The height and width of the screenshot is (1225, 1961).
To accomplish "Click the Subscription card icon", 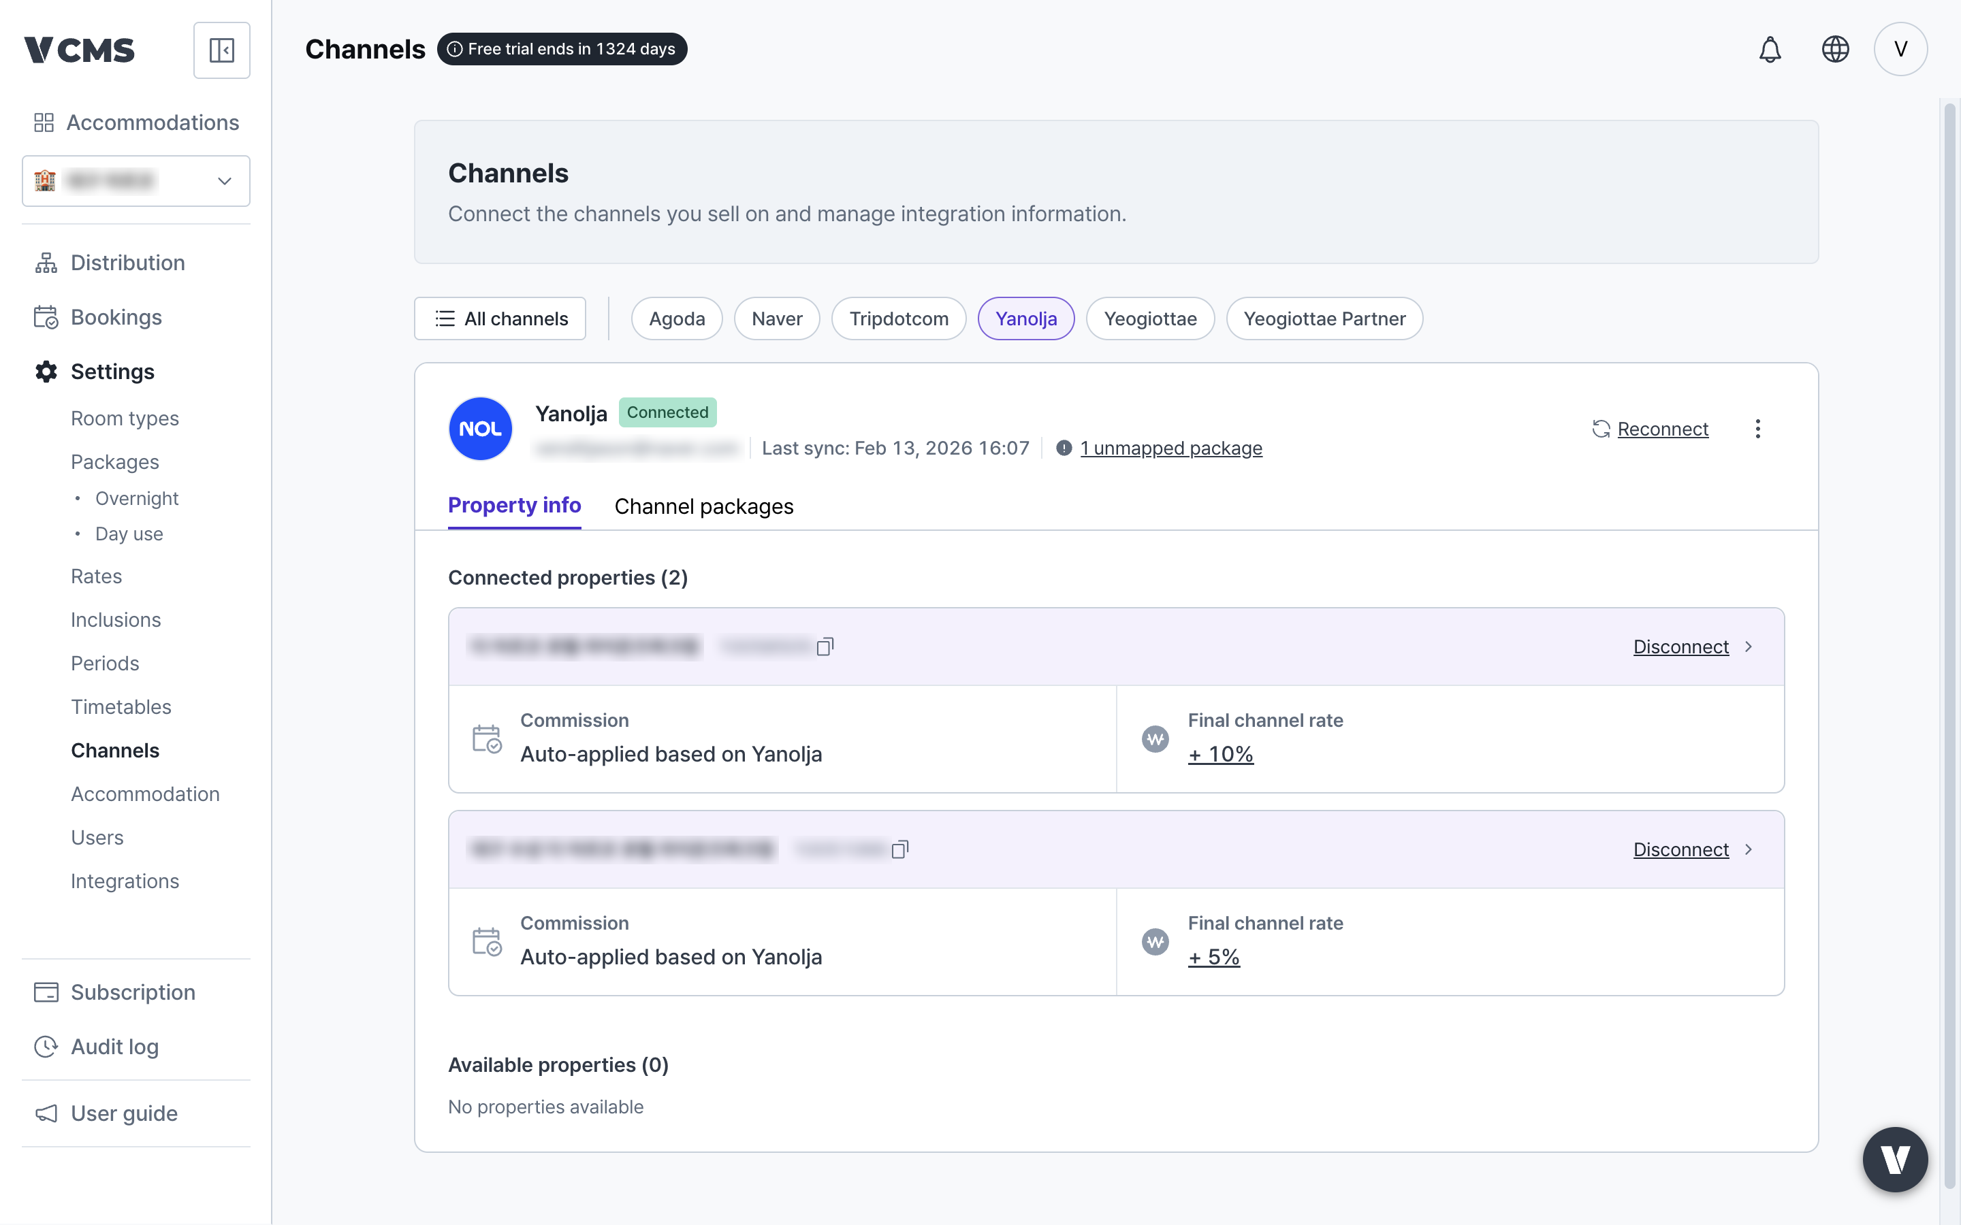I will (x=46, y=992).
